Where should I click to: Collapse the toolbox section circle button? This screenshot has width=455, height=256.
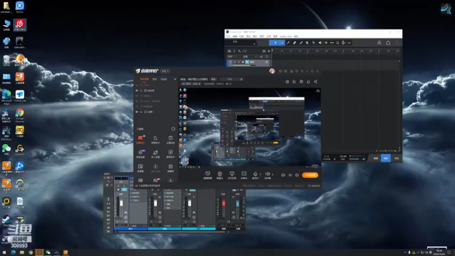[x=173, y=129]
